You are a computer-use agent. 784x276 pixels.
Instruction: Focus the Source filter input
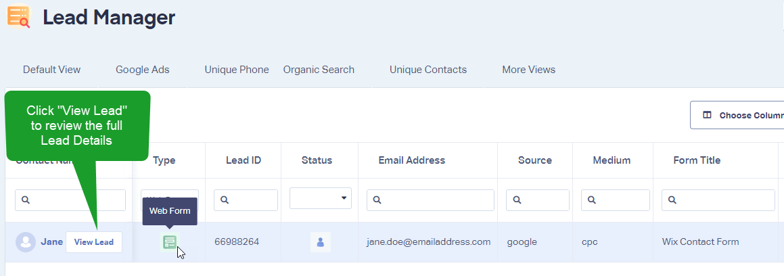pos(538,200)
